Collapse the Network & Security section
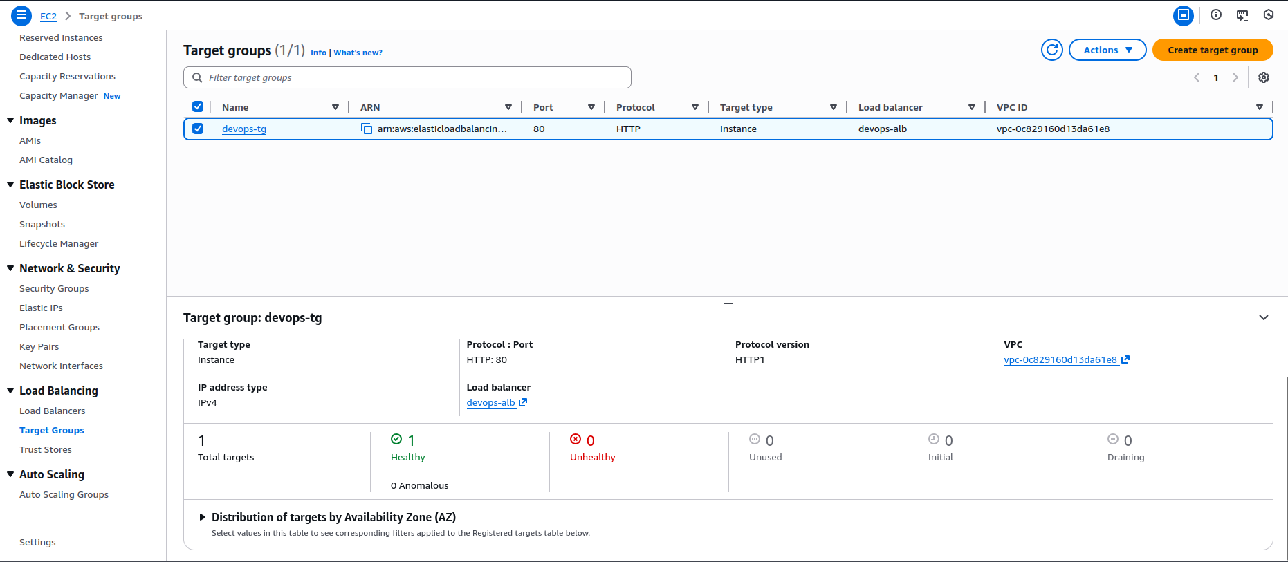Image resolution: width=1288 pixels, height=562 pixels. point(10,268)
